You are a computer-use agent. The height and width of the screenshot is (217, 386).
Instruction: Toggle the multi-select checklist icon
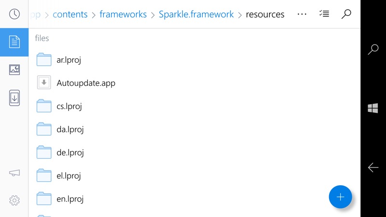[324, 14]
